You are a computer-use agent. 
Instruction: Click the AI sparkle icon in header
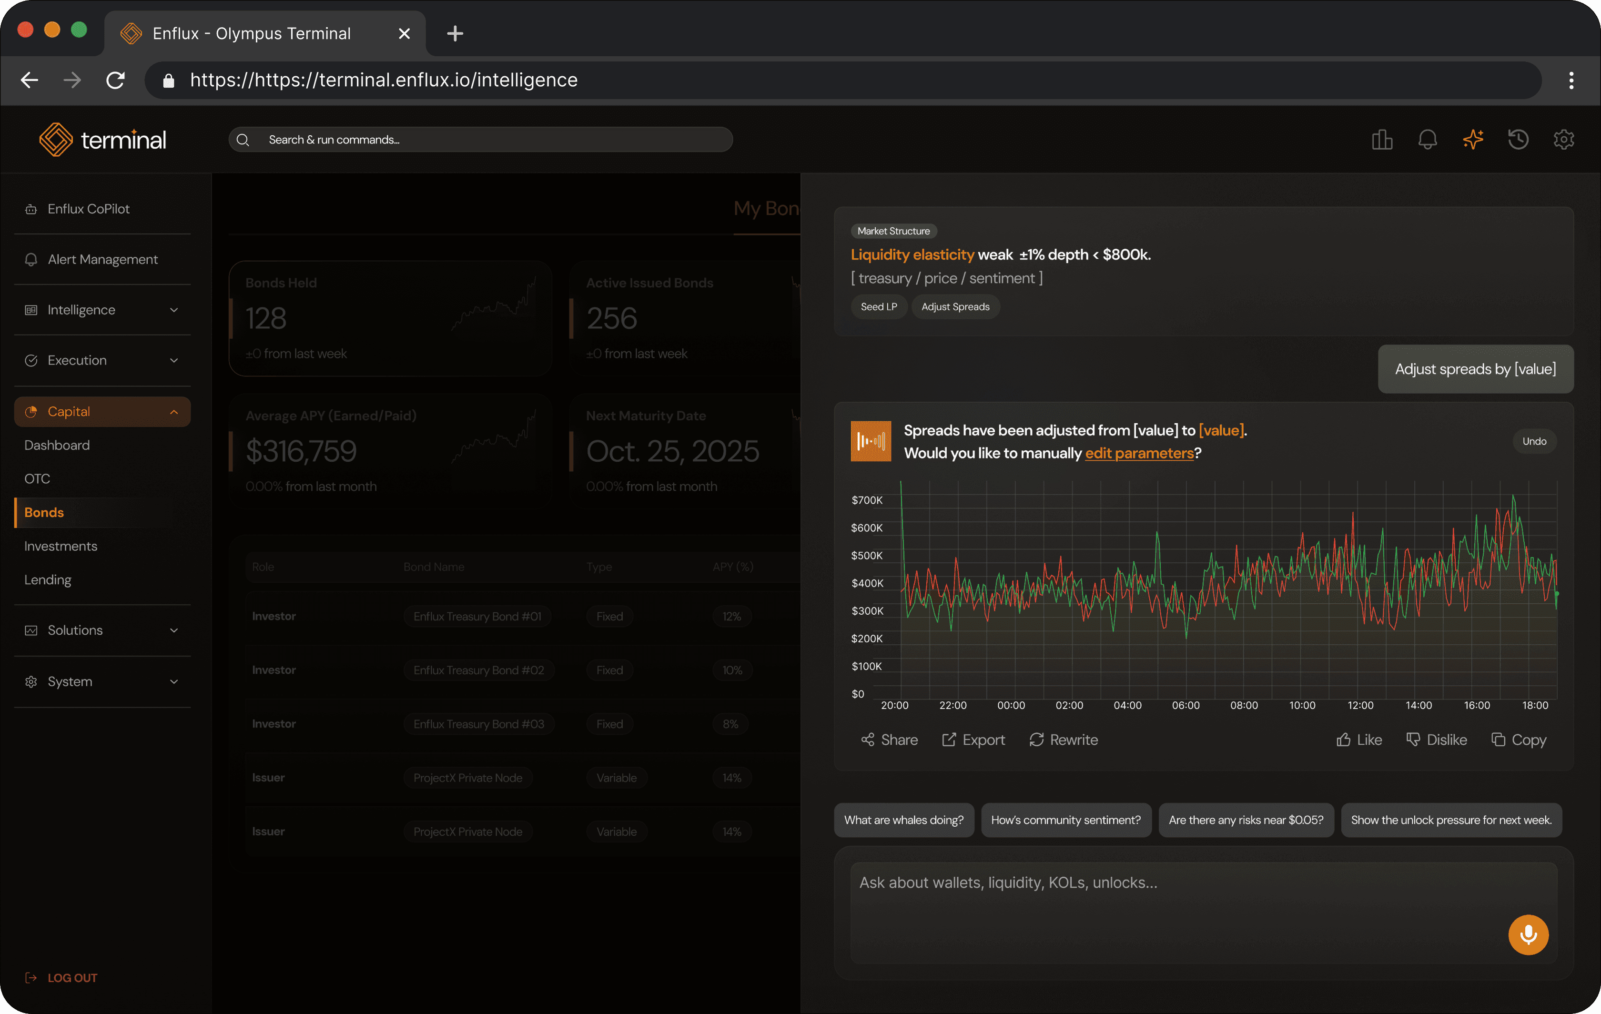point(1473,140)
